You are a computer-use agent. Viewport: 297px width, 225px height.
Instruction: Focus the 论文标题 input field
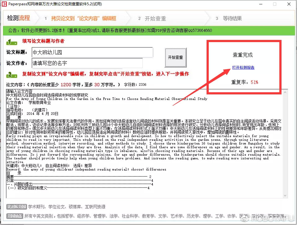click(92, 52)
